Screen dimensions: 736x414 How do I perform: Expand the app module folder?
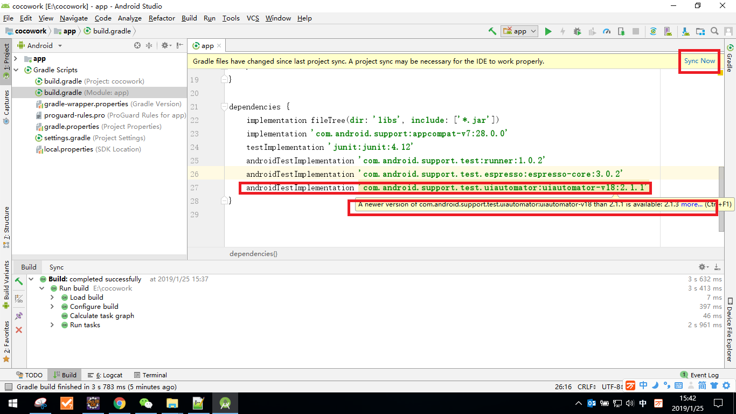tap(16, 59)
